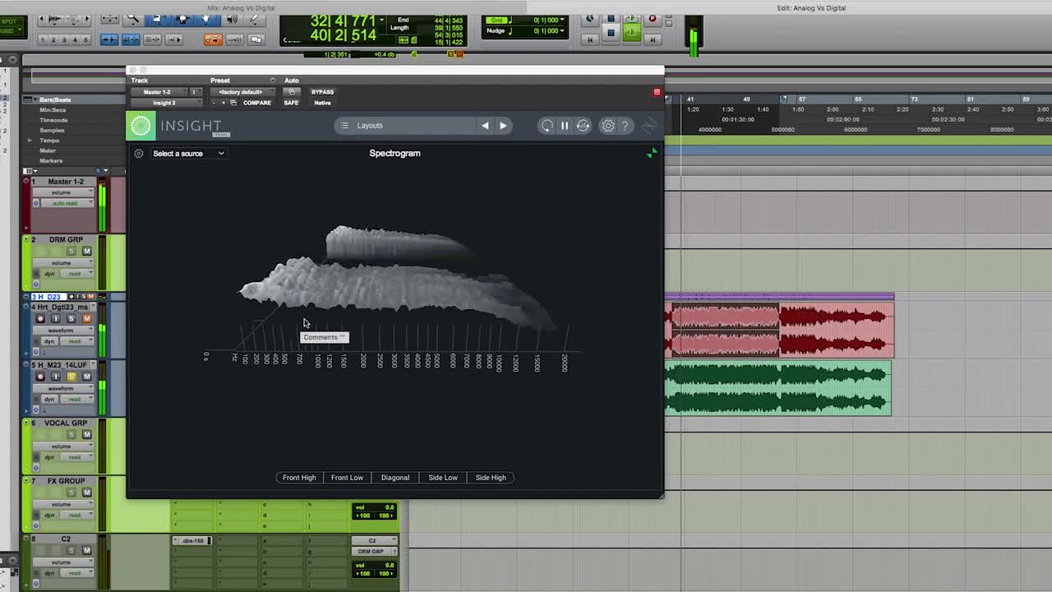Click the transport Record button
The width and height of the screenshot is (1052, 592).
[653, 19]
